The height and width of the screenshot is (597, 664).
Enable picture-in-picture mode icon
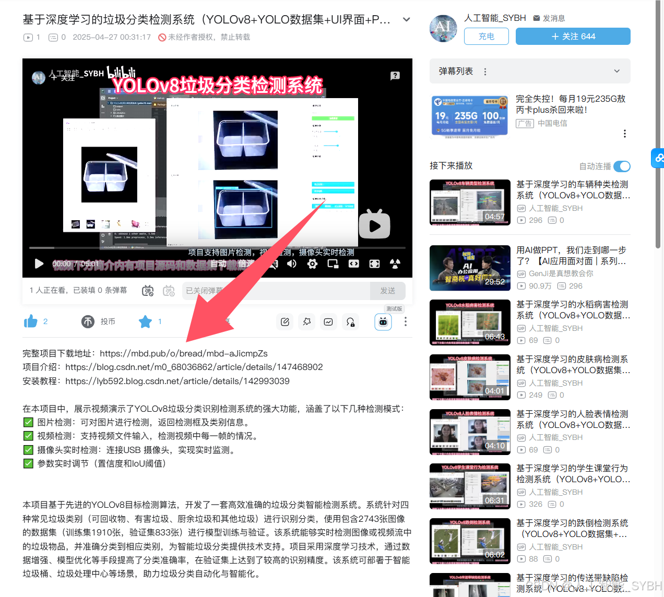(x=333, y=264)
